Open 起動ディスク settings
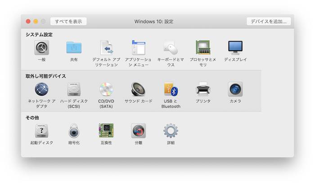Screen dimensions: 315x185 click(x=41, y=131)
